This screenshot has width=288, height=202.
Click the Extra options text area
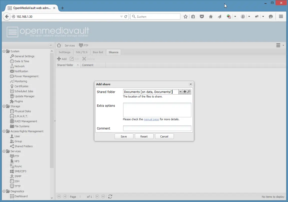point(157,110)
